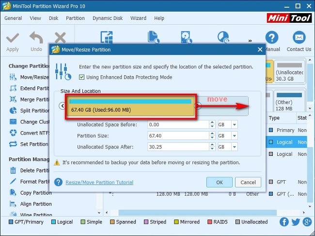Click the Unallocated Space Before value field

[178, 125]
